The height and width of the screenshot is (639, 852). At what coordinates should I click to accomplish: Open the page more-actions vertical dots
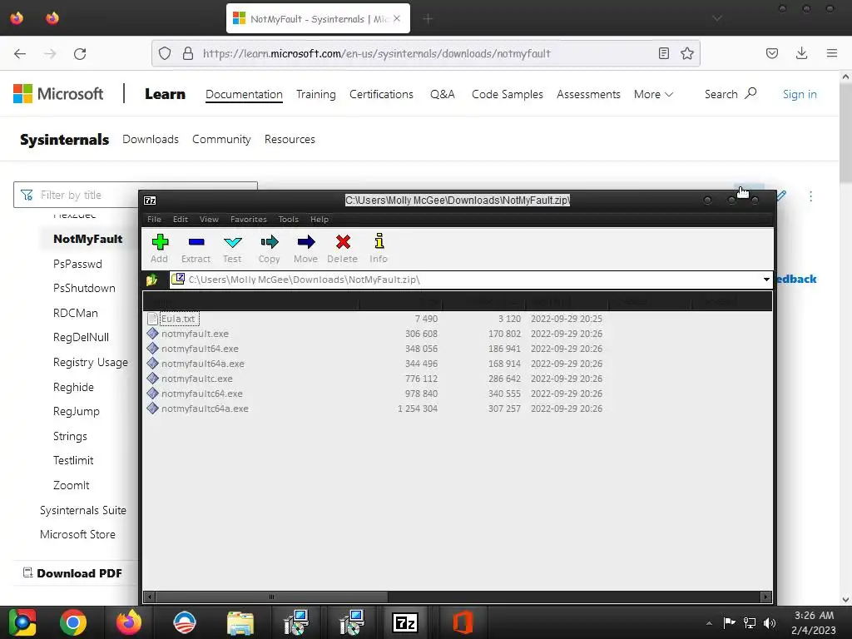click(810, 196)
